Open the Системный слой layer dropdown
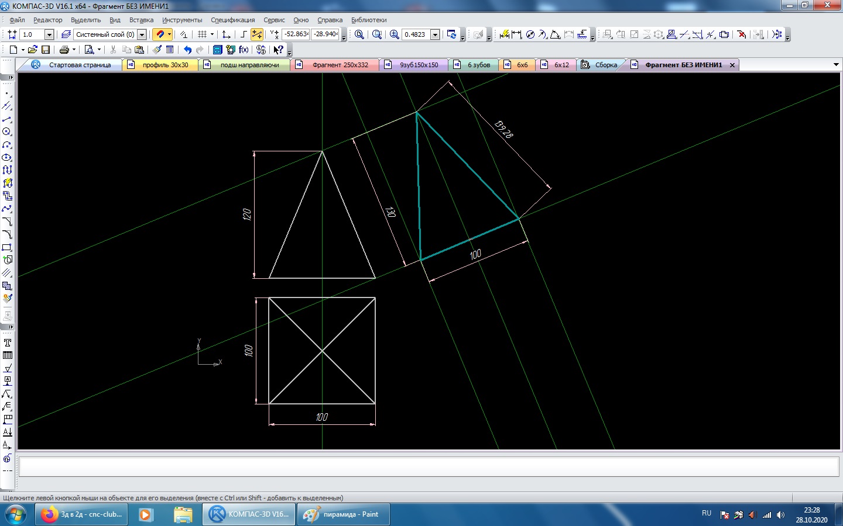The image size is (843, 526). point(142,35)
